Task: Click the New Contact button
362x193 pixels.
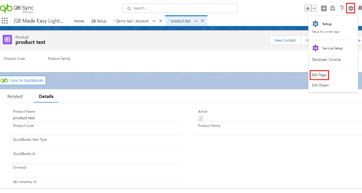Action: [285, 40]
